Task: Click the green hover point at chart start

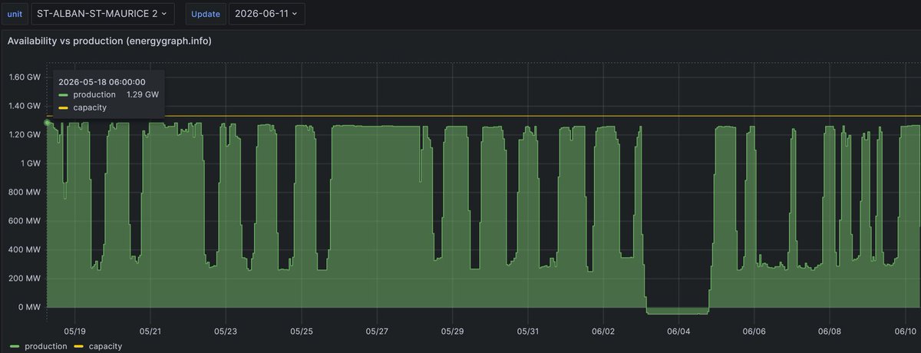Action: pos(48,122)
